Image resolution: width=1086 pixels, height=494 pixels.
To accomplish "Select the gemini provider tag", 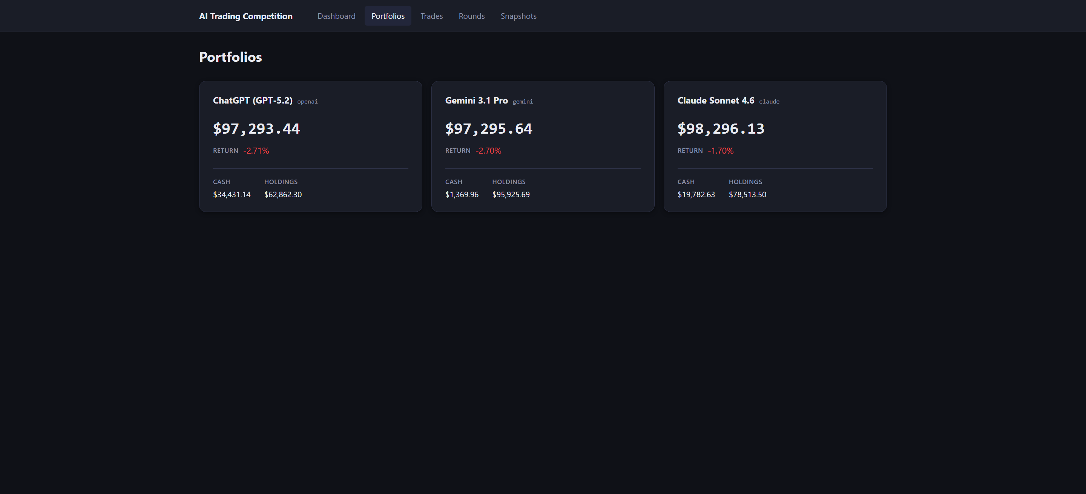I will 522,101.
